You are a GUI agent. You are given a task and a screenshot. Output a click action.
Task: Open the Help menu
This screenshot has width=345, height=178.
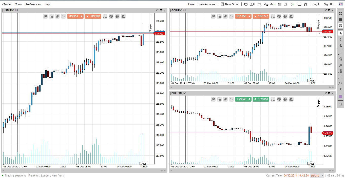47,4
